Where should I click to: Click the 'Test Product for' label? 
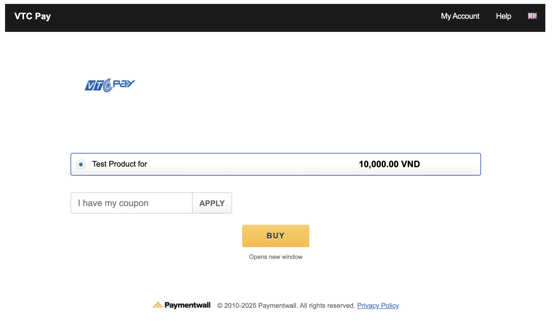coord(119,164)
